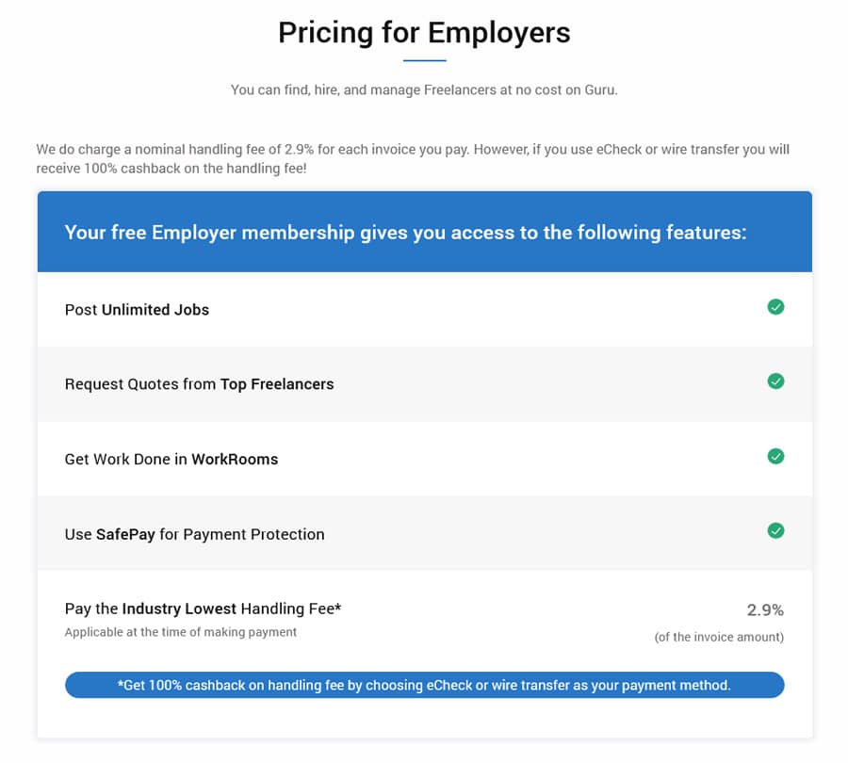Click the blue 100% cashback banner button
848x763 pixels.
point(424,685)
